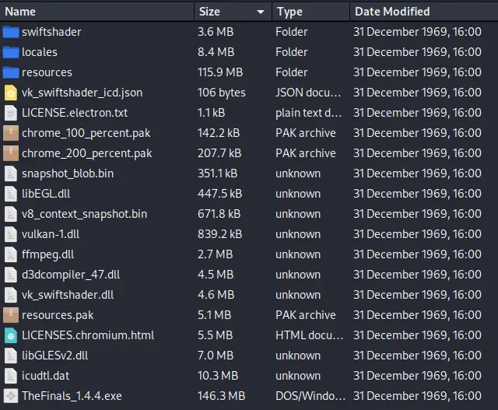Click the chrome_100_percent.pak archive icon
The width and height of the screenshot is (498, 410).
(x=10, y=133)
